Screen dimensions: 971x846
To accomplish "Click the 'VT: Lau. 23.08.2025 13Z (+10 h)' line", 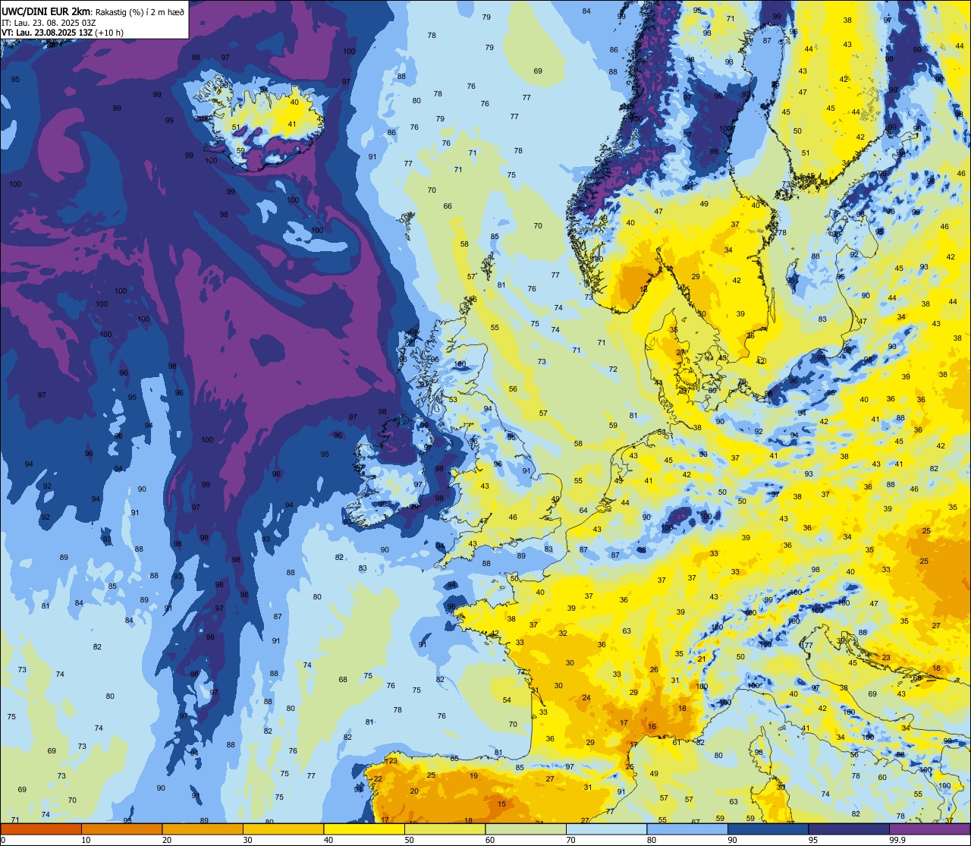I will point(63,33).
